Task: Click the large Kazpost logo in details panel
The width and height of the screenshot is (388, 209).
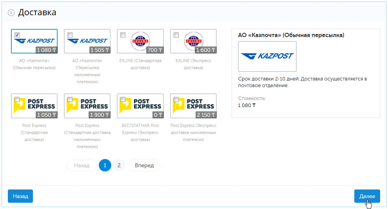Action: pyautogui.click(x=267, y=56)
